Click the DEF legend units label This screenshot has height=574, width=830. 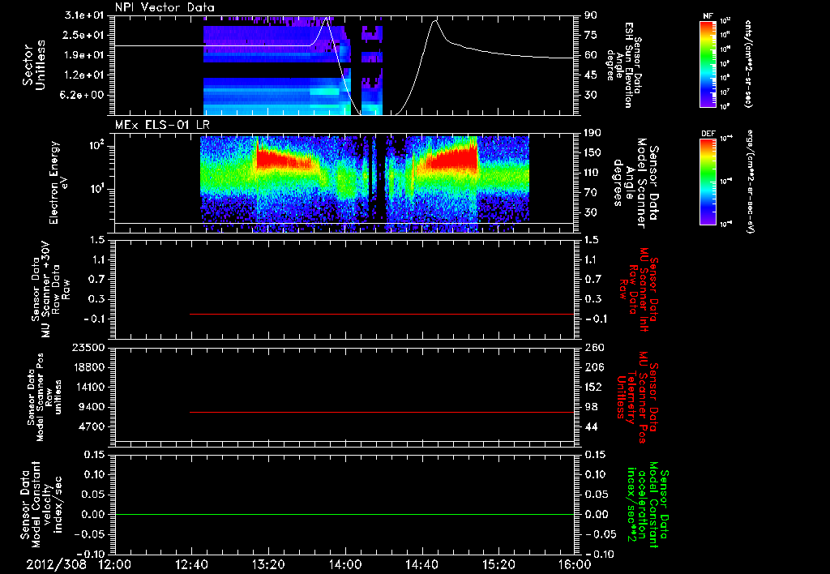750,182
